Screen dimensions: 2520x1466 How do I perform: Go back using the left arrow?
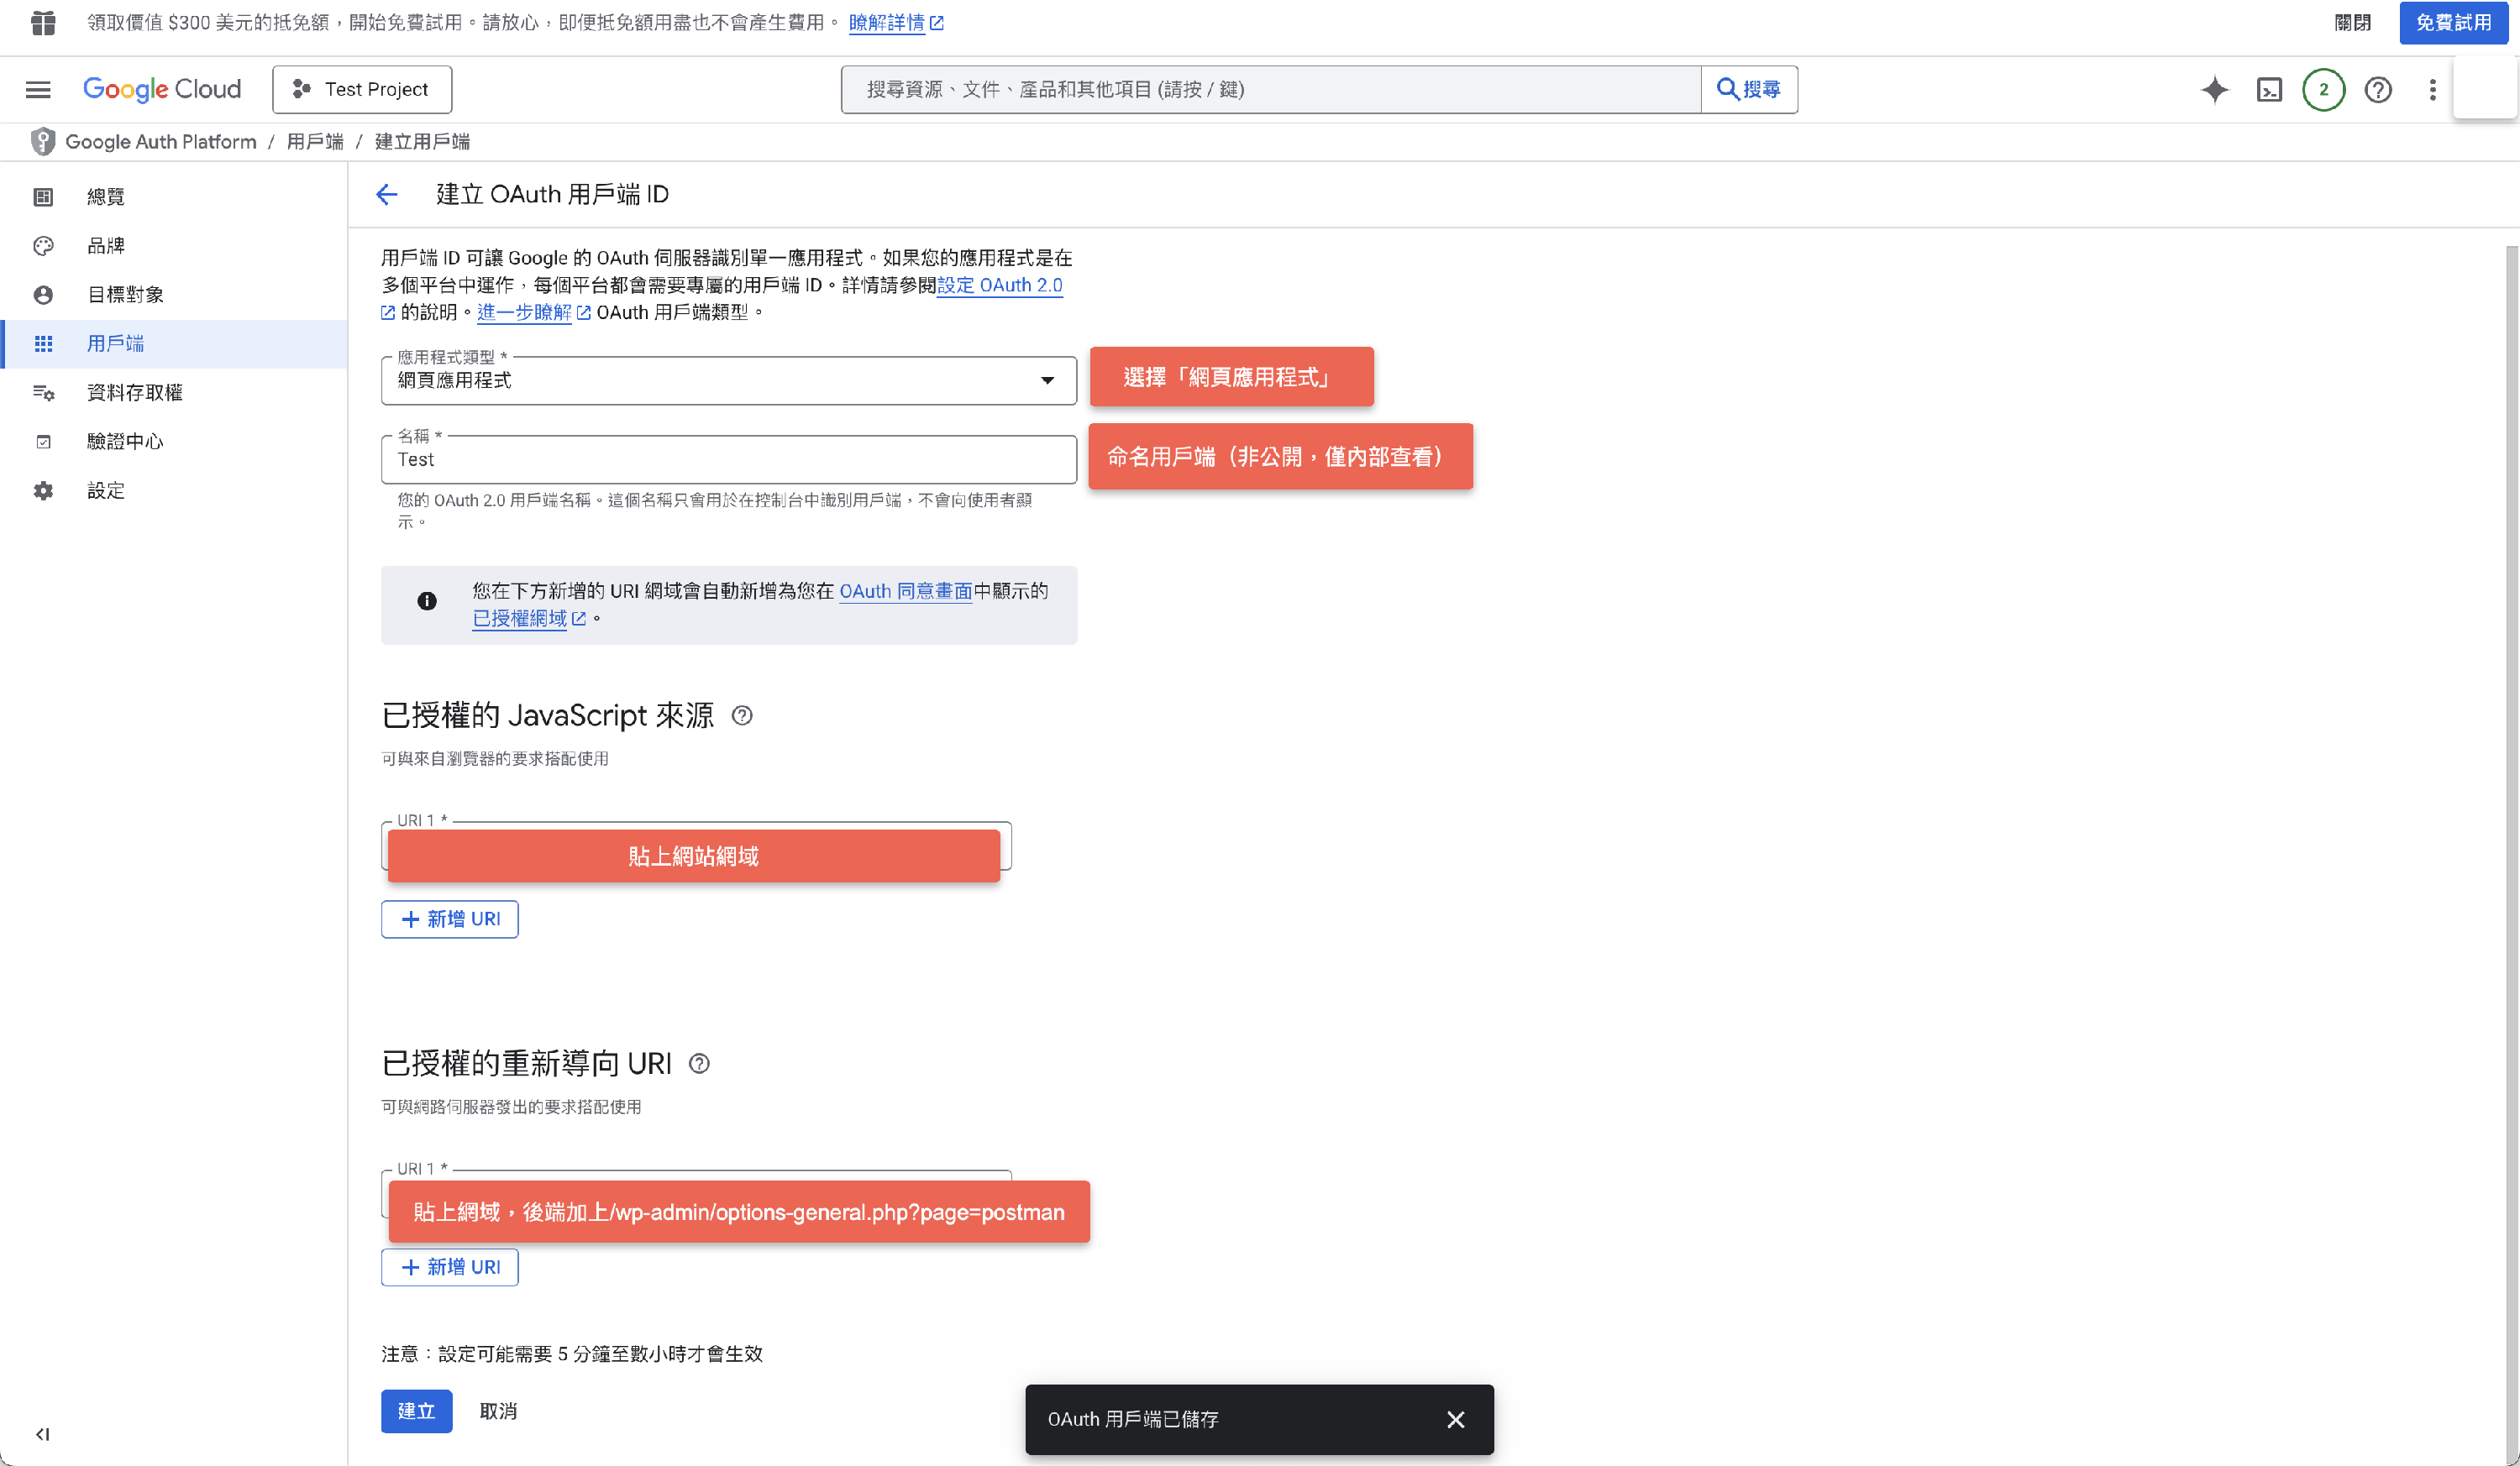387,195
